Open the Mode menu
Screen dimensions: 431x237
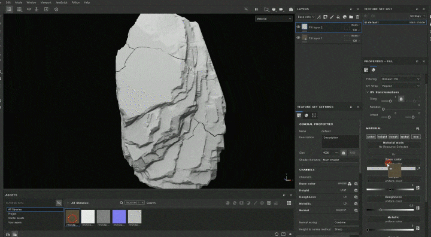click(19, 2)
